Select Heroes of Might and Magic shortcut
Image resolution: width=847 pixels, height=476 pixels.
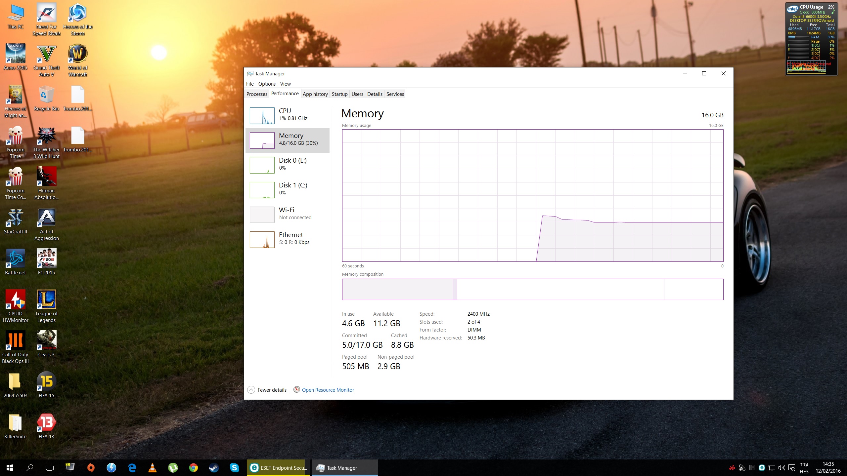point(16,102)
